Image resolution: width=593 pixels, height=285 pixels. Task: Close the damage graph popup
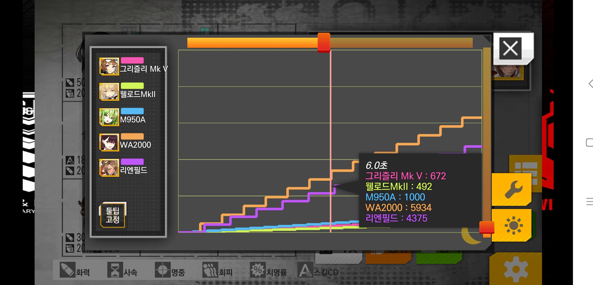510,48
